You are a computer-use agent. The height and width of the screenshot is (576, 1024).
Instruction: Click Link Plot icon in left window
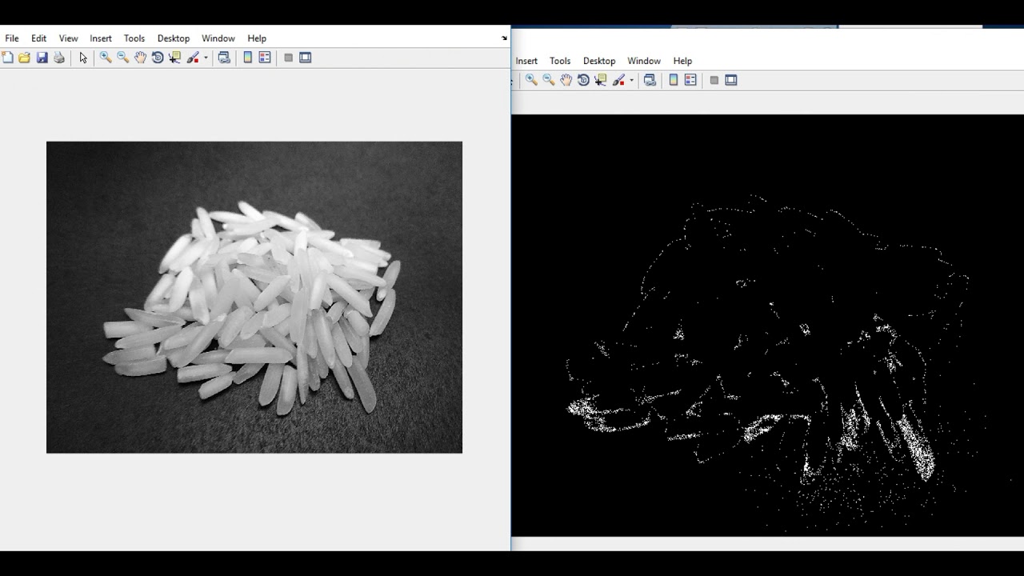pos(224,58)
